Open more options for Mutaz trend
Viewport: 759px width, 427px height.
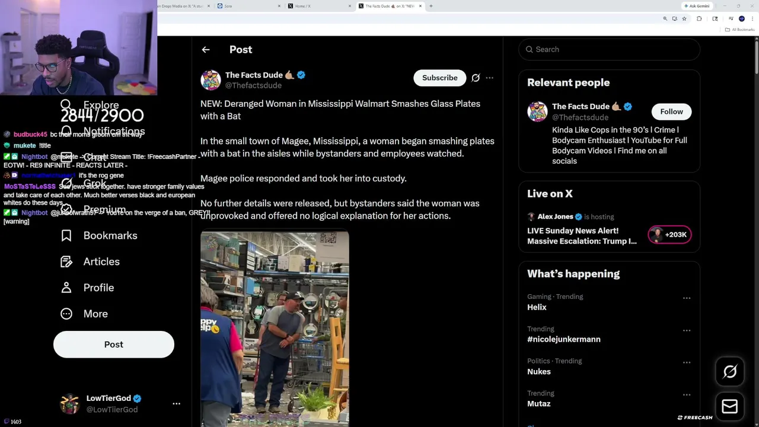pyautogui.click(x=687, y=394)
